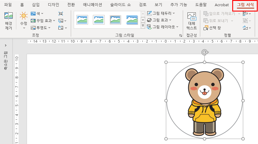This screenshot has width=258, height=144.
Task: Apply the third picture style thumbnail
Action: point(115,20)
